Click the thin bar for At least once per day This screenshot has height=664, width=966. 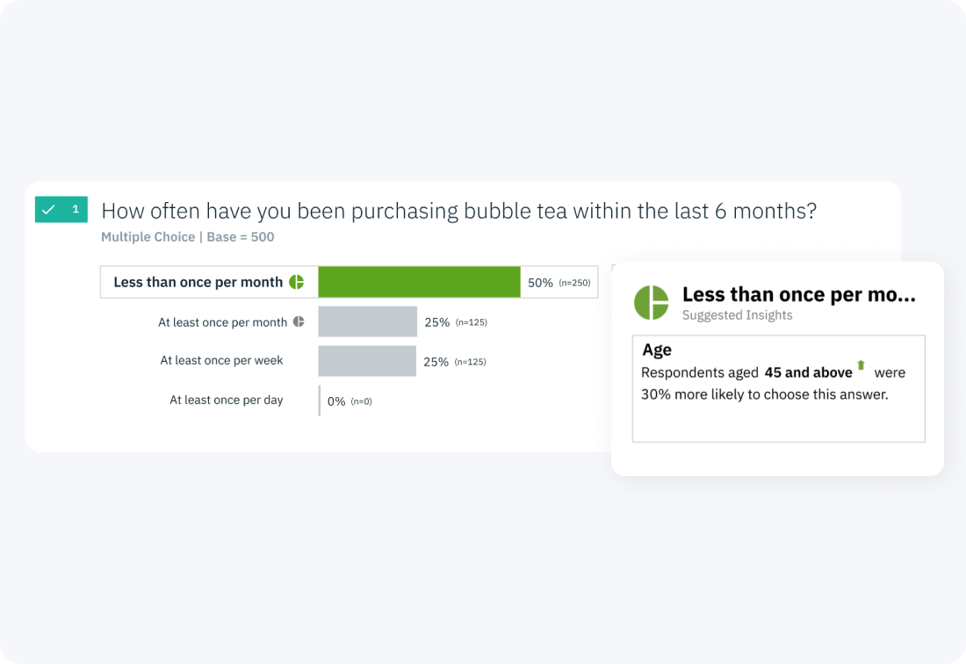coord(320,401)
